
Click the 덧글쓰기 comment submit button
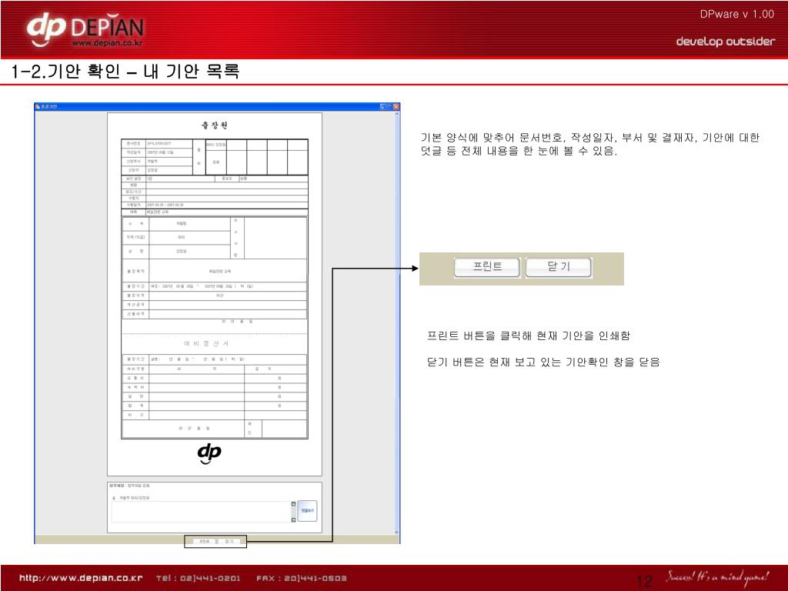[x=307, y=511]
